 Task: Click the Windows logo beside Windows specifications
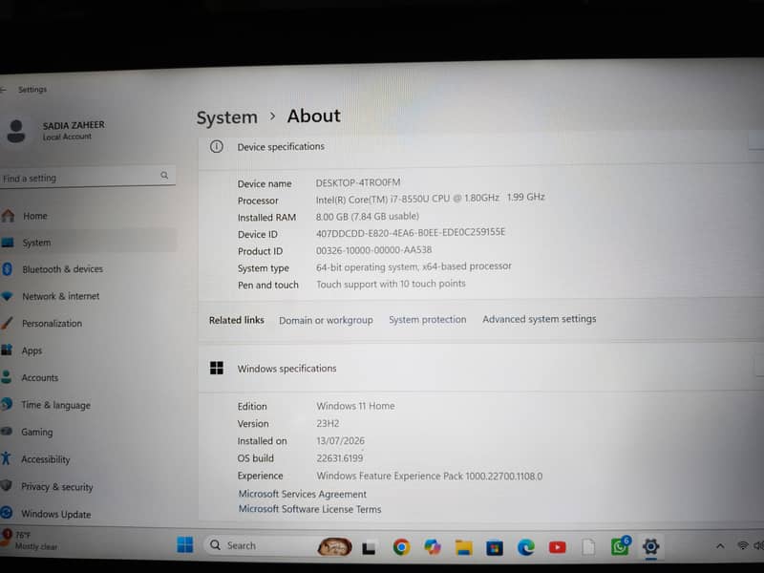coord(217,368)
